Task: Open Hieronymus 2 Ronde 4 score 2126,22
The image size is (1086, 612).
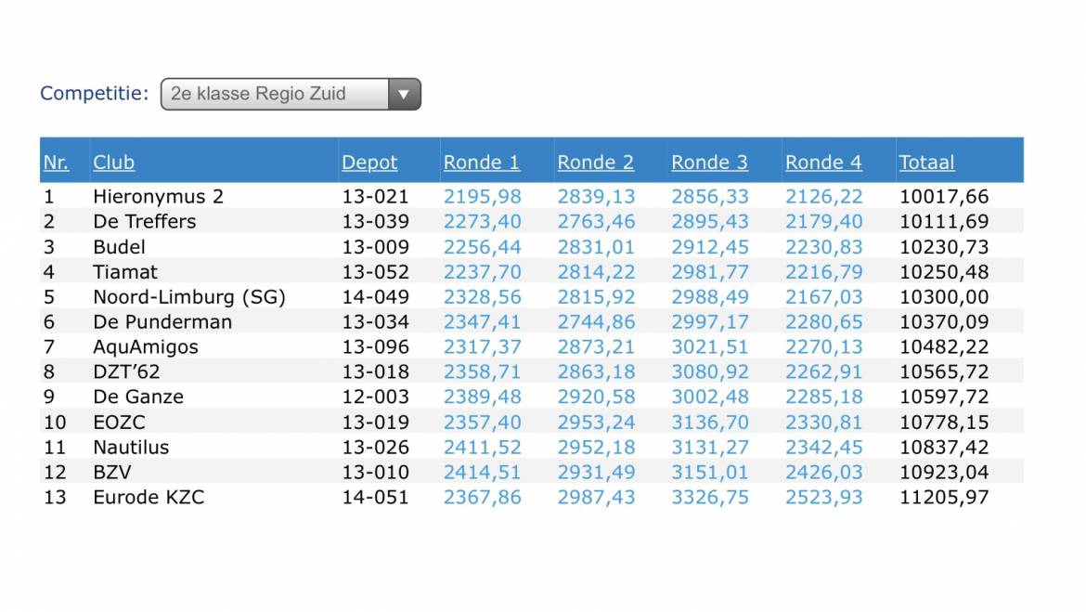Action: [824, 197]
